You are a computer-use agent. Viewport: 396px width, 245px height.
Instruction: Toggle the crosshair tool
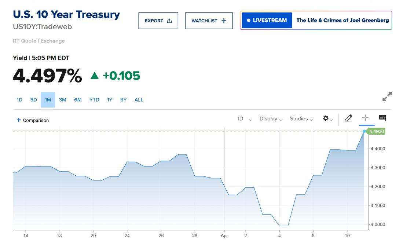(365, 118)
